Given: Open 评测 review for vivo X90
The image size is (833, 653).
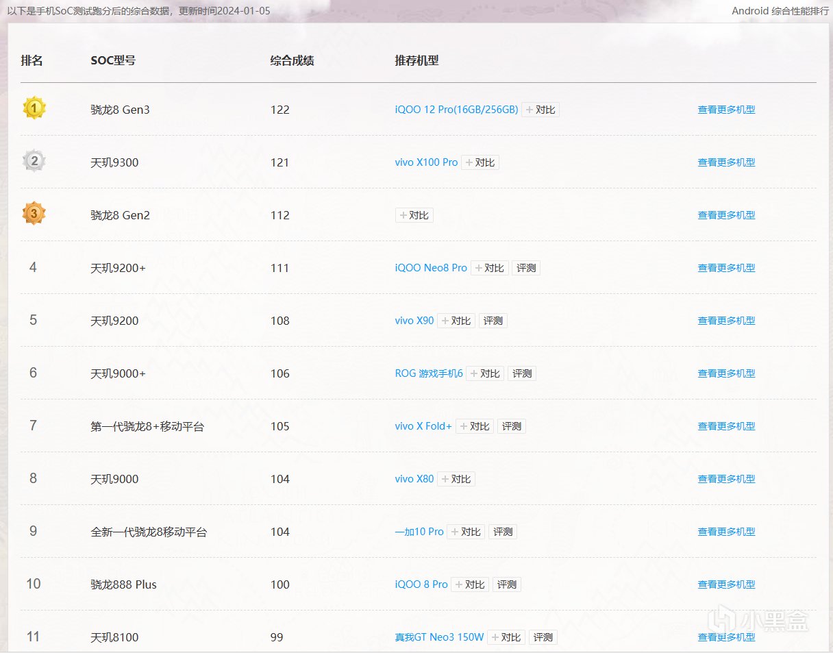Looking at the screenshot, I should tap(493, 321).
